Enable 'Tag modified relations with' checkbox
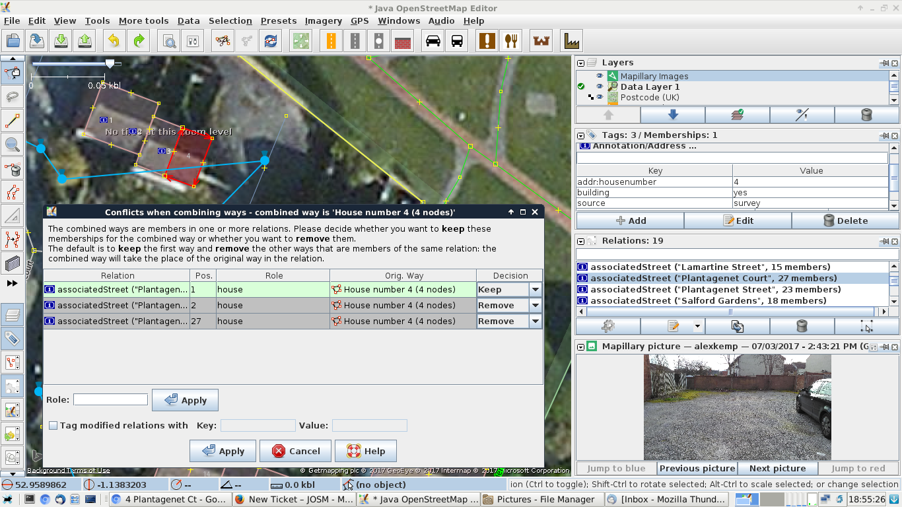The image size is (902, 507). click(53, 426)
